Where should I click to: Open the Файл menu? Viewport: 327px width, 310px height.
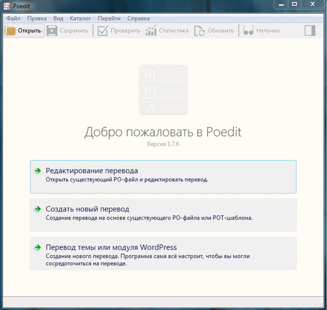coord(14,18)
